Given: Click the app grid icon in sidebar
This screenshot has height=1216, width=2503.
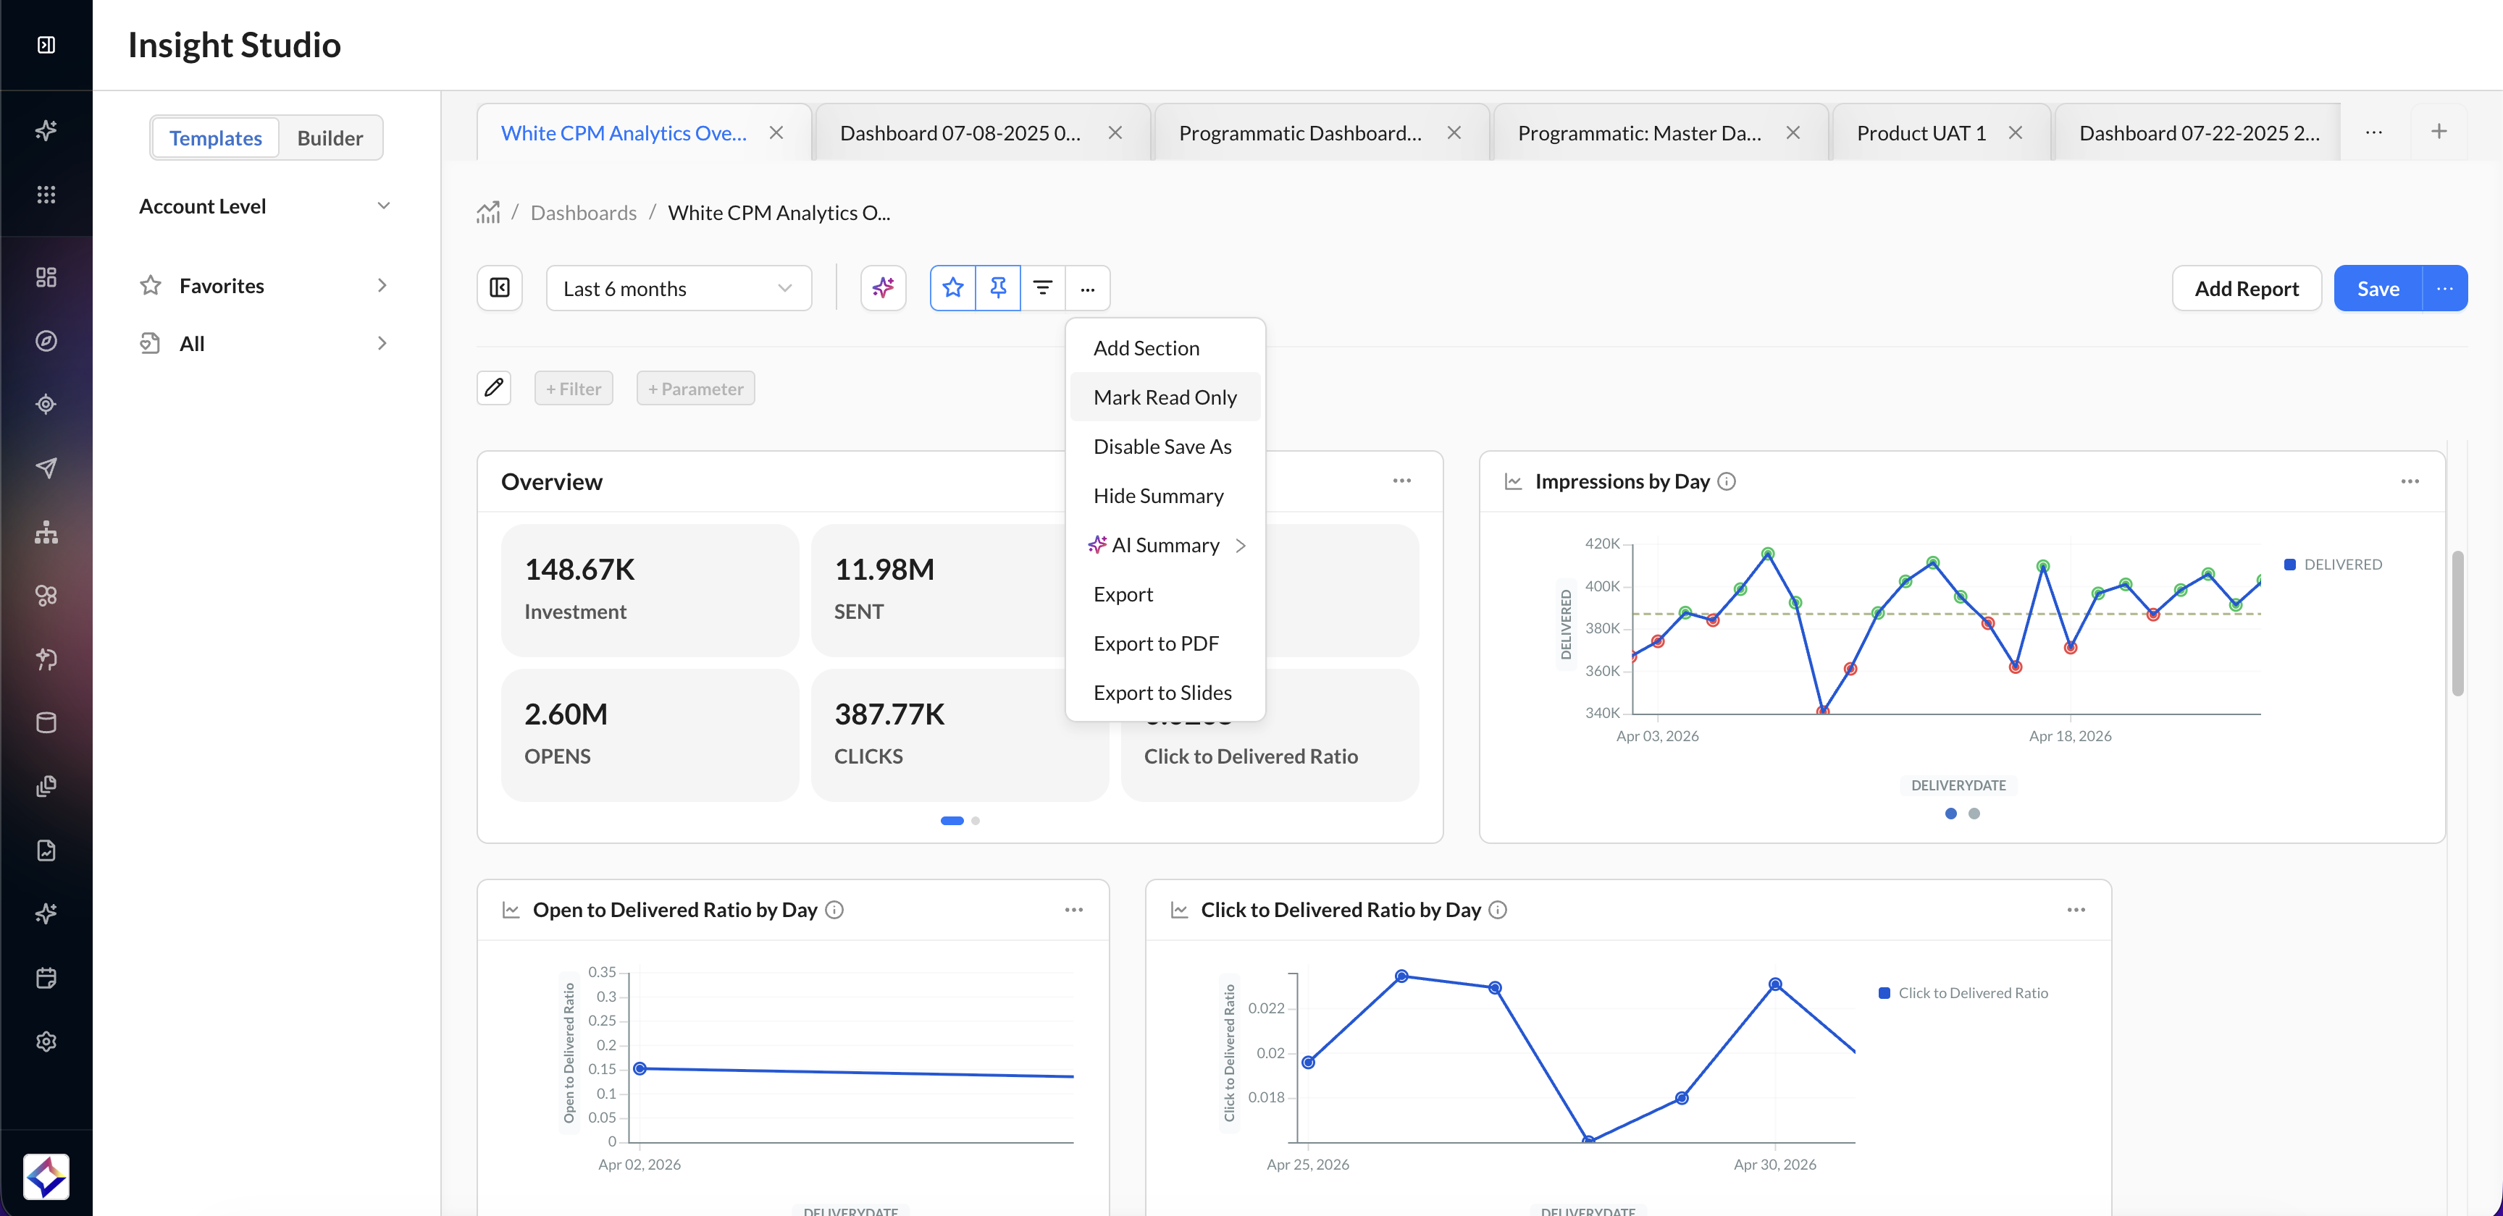Looking at the screenshot, I should 46,194.
